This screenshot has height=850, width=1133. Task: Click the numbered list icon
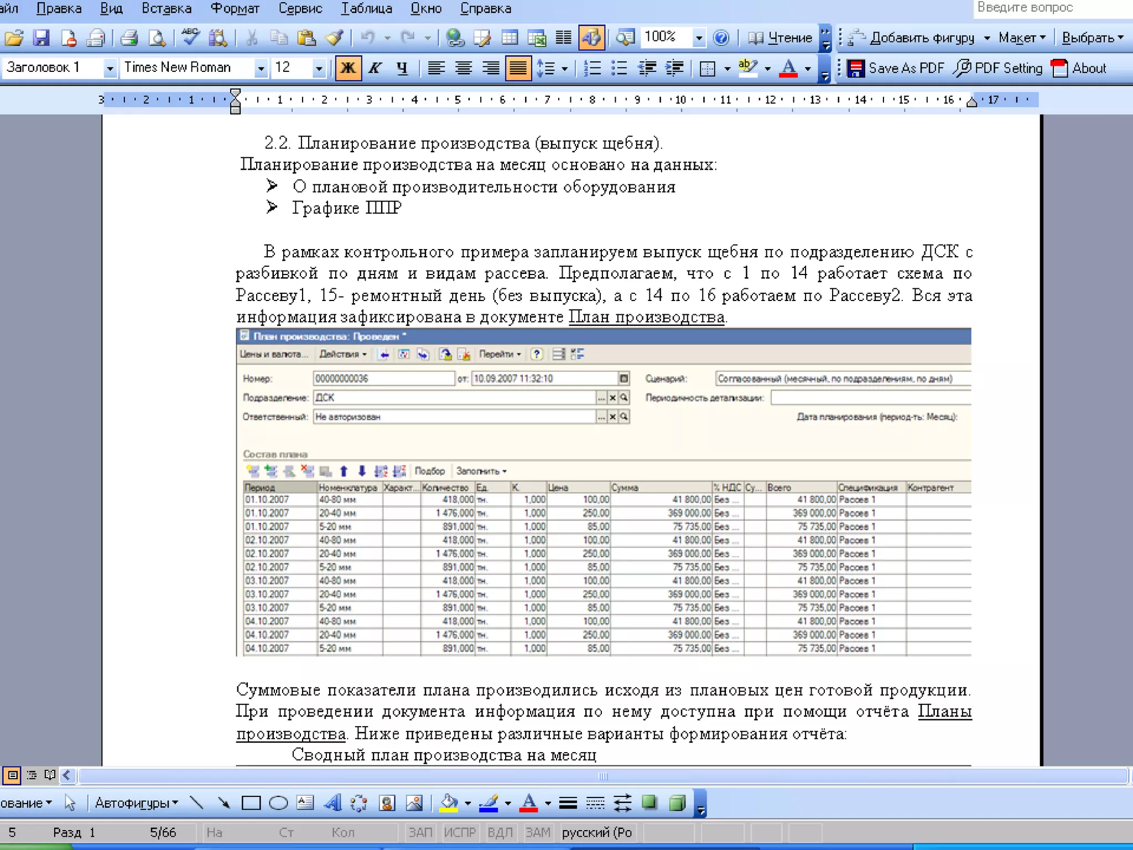point(592,68)
